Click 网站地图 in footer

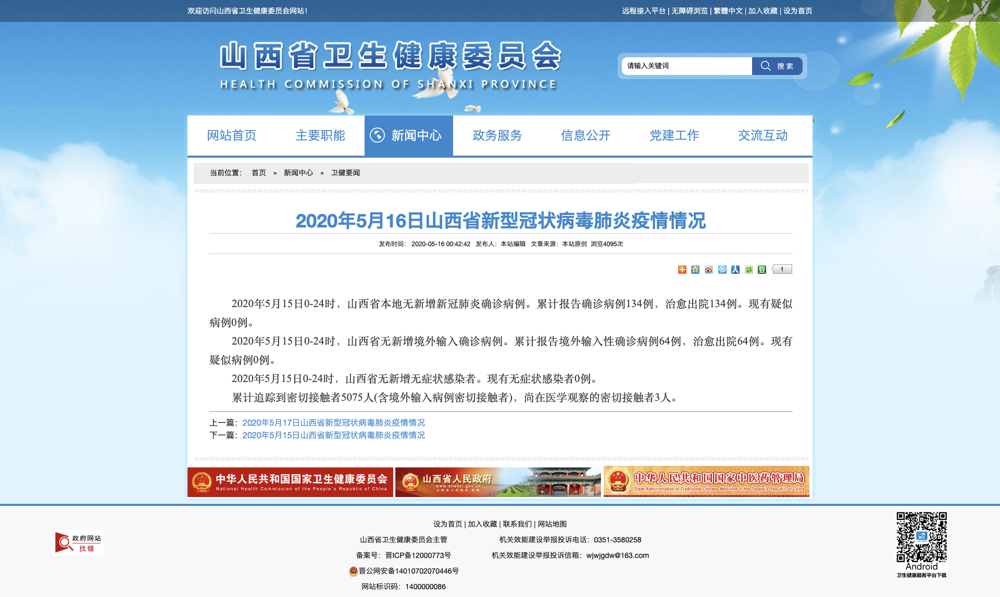pos(552,524)
